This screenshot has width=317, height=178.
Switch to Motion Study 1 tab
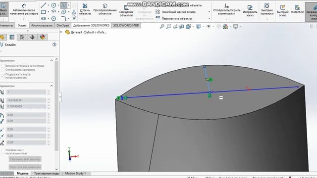75,174
